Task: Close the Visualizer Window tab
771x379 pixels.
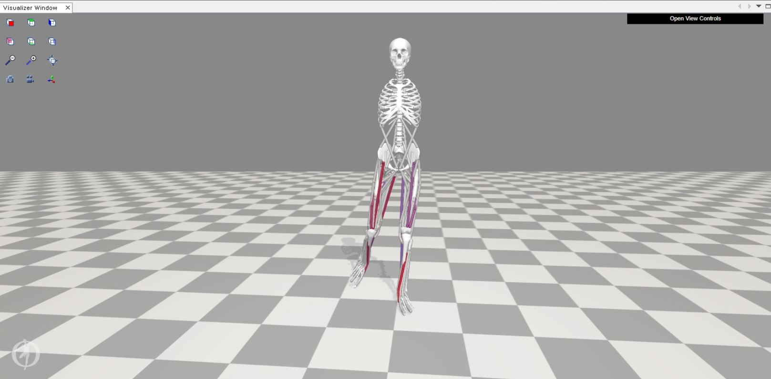Action: click(x=68, y=8)
